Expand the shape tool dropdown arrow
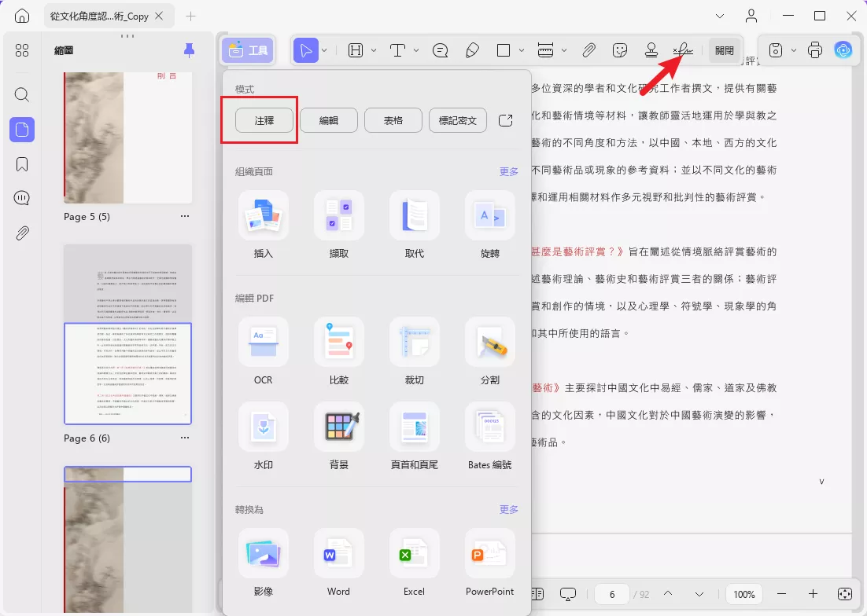This screenshot has height=616, width=867. coord(522,51)
